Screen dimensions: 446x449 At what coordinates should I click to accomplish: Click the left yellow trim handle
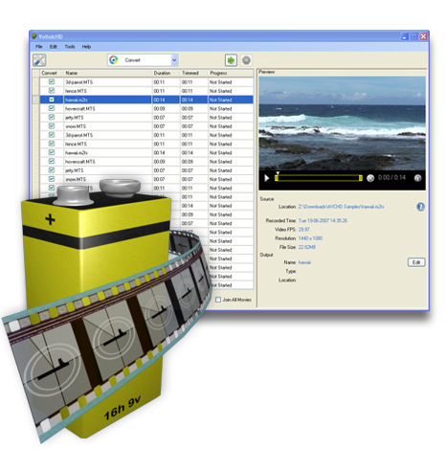(x=277, y=178)
